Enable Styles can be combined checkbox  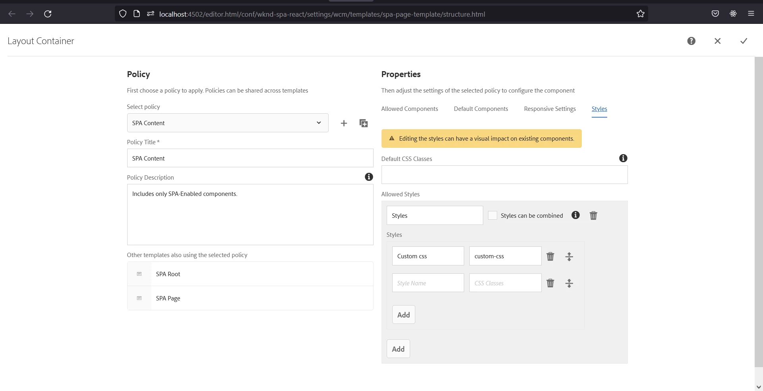(x=492, y=215)
